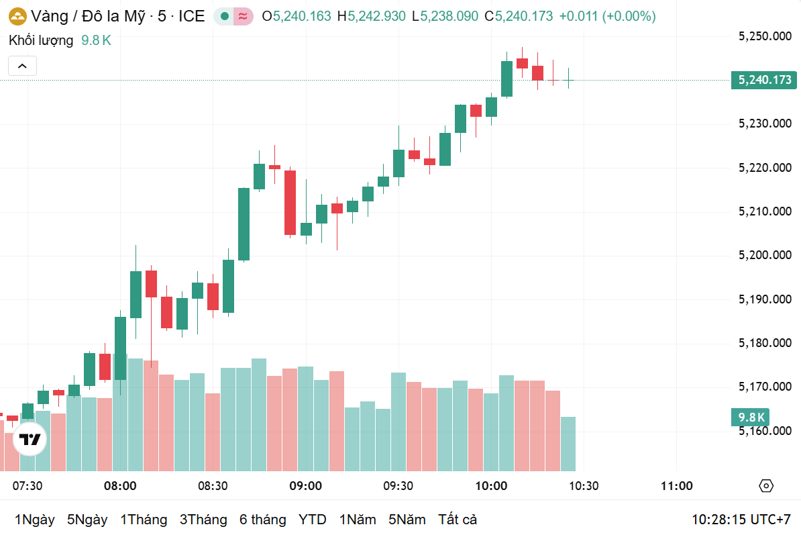
Task: Collapse the indicator legend with chevron
Action: [x=23, y=66]
